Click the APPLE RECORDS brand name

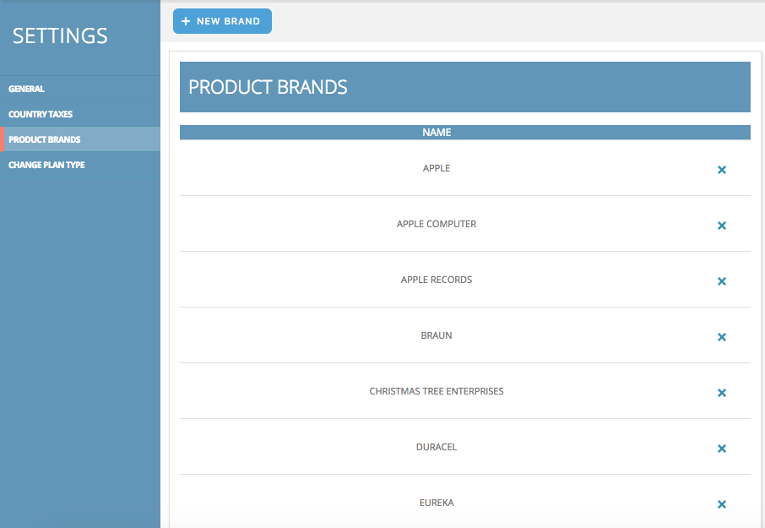tap(437, 280)
